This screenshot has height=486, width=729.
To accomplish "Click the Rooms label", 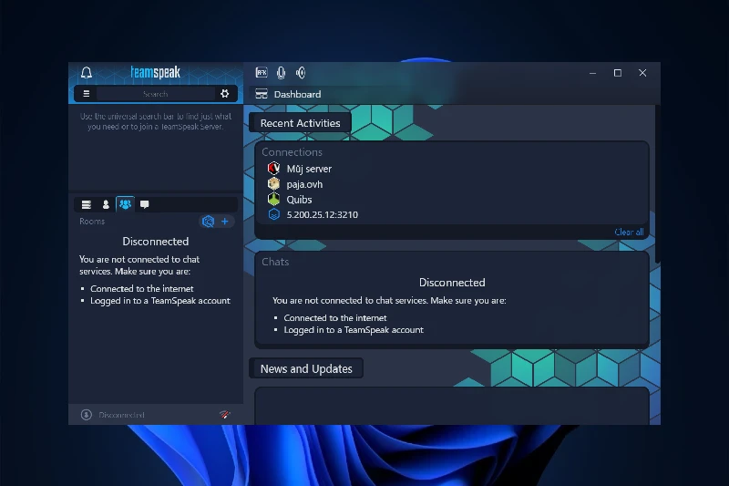I will coord(92,222).
